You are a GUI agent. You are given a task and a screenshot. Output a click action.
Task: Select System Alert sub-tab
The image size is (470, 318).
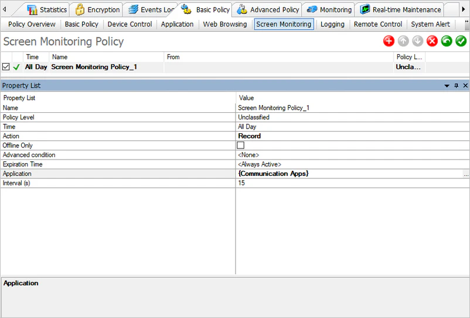point(430,24)
